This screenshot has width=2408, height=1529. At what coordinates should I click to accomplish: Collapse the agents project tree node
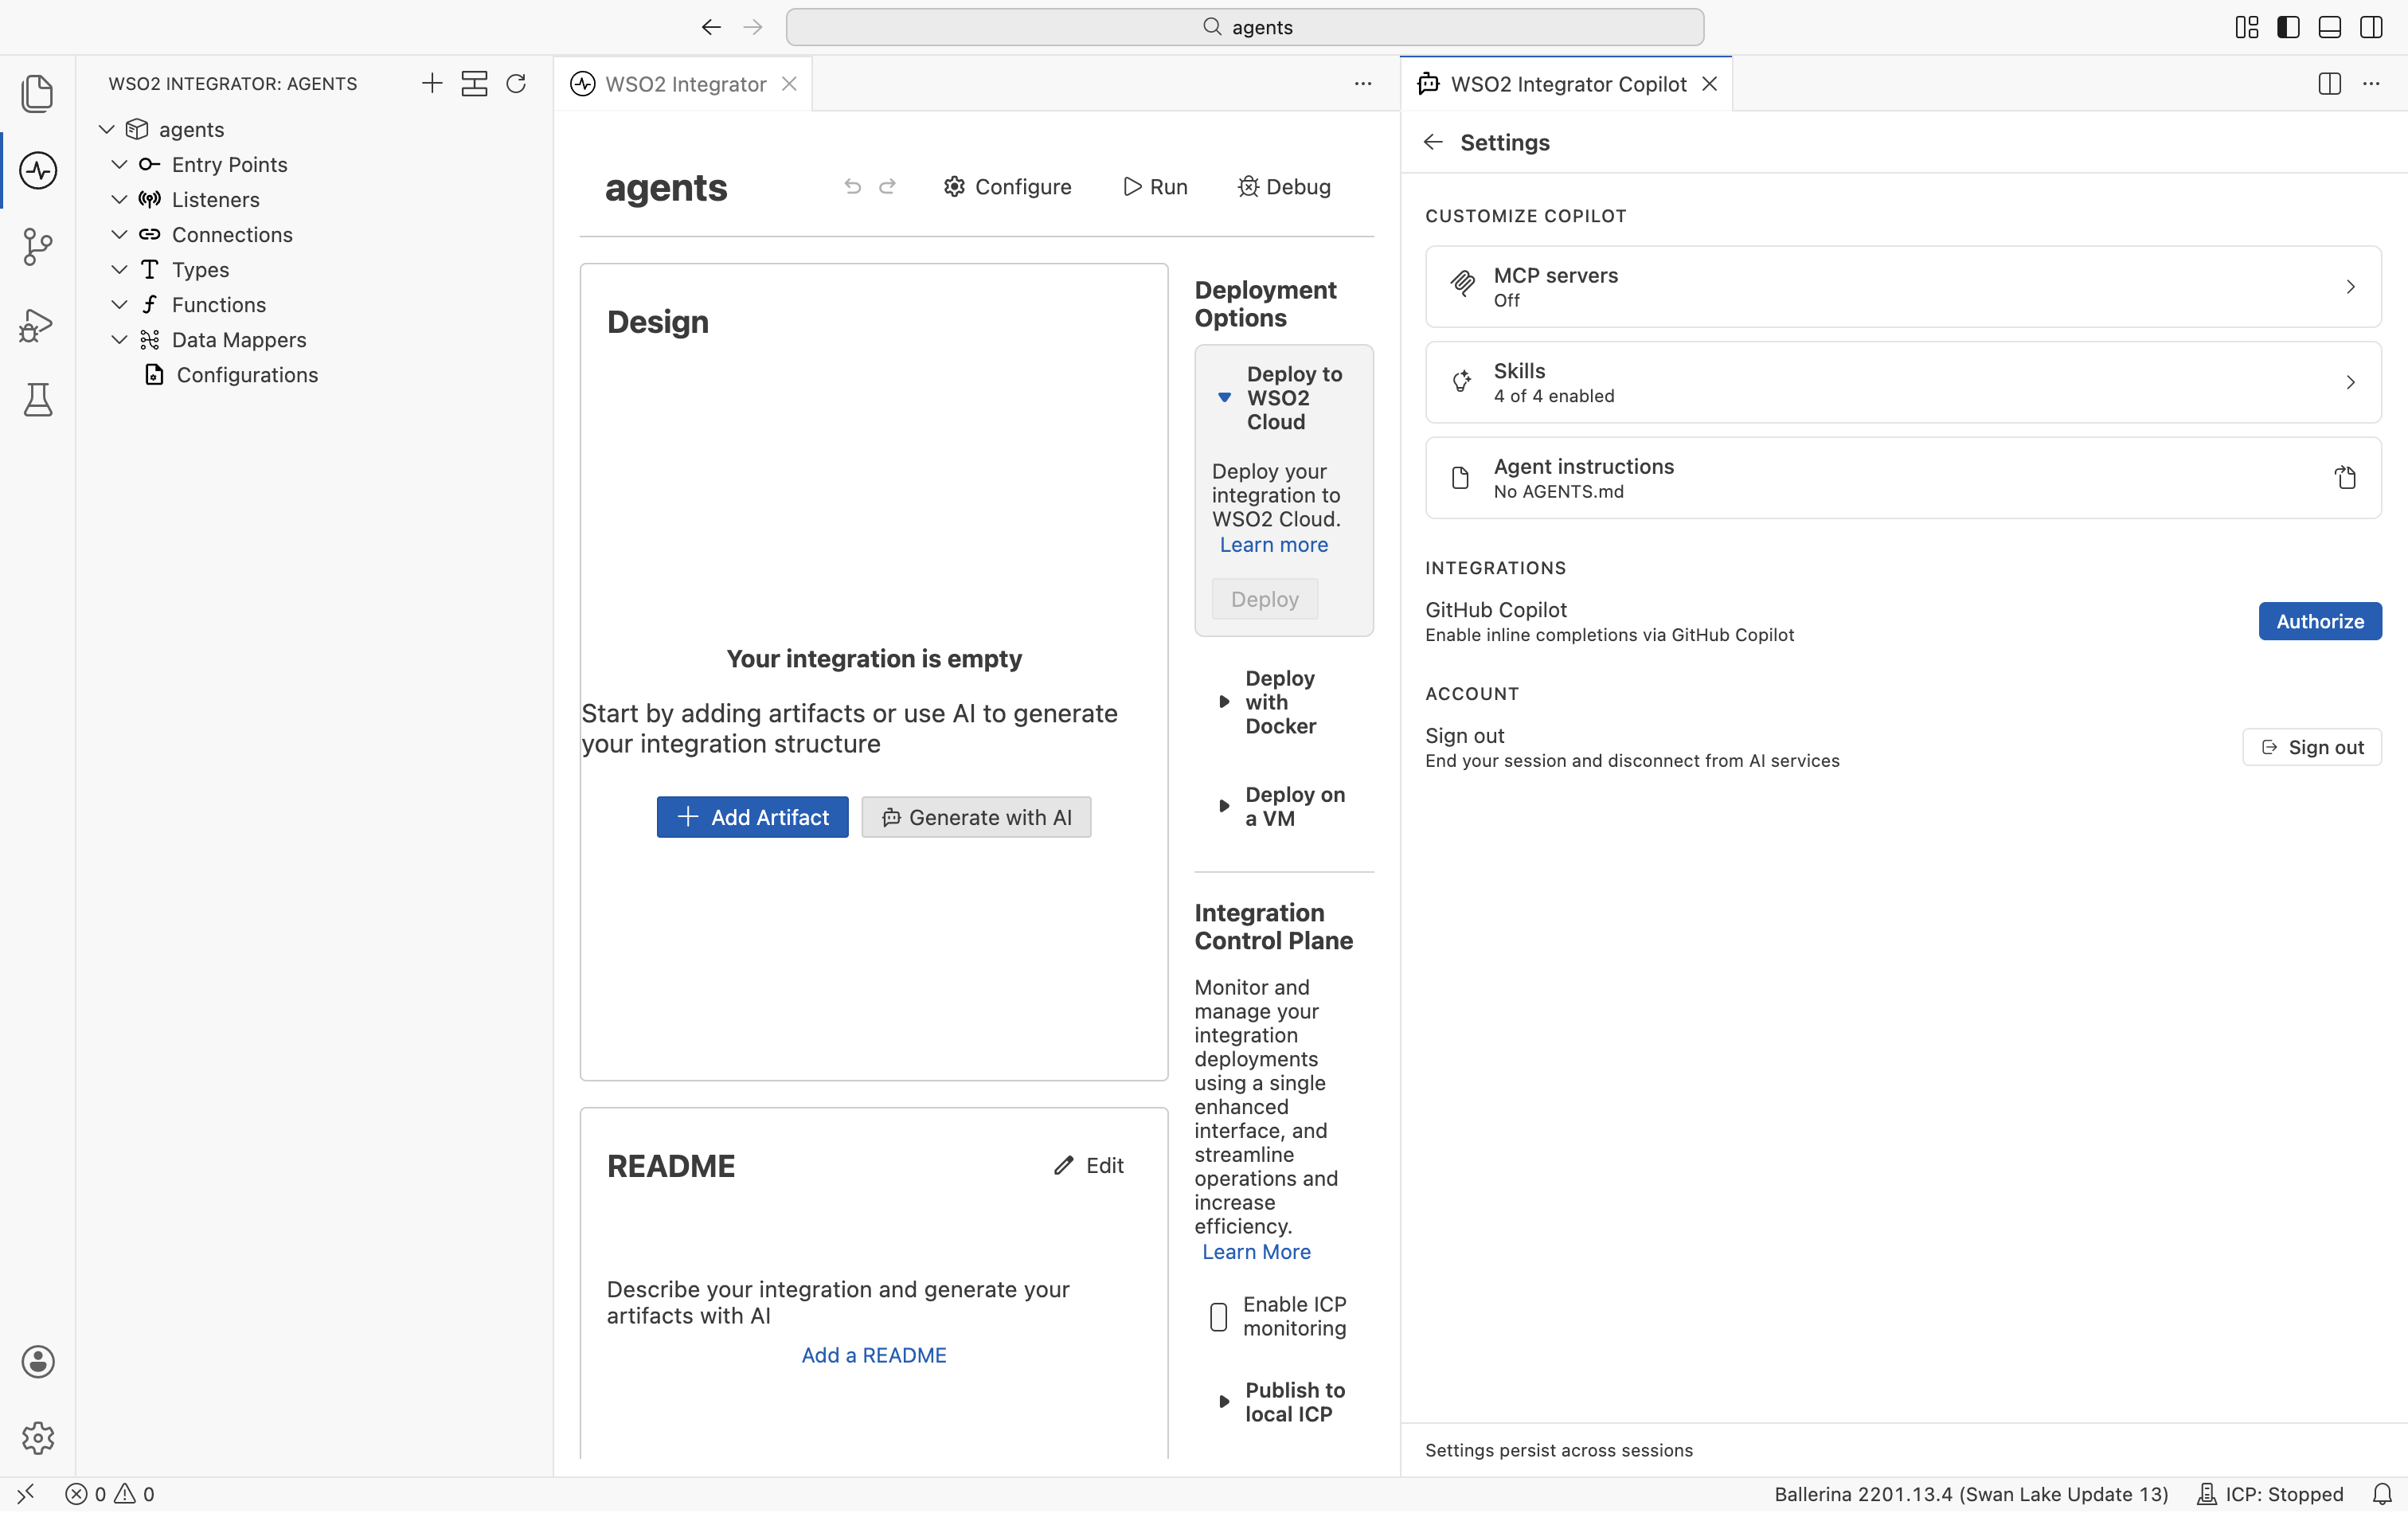pyautogui.click(x=107, y=130)
